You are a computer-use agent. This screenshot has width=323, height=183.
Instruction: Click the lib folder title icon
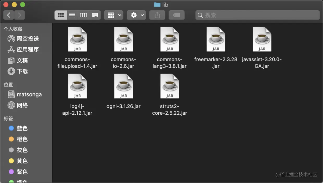(157, 5)
